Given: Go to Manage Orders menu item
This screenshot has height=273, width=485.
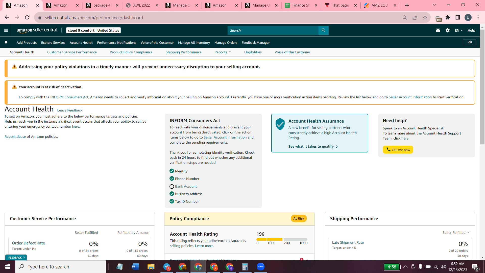Looking at the screenshot, I should (x=226, y=42).
